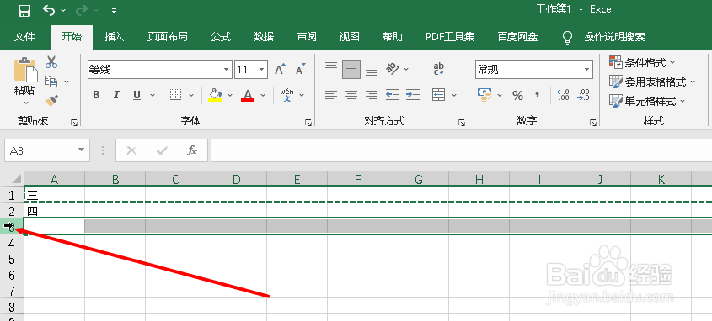Click the wén phonetic guide icon
This screenshot has width=712, height=321.
[x=287, y=95]
